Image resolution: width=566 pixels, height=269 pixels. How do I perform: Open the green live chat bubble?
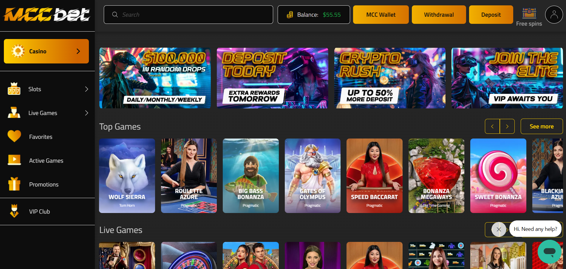(549, 251)
